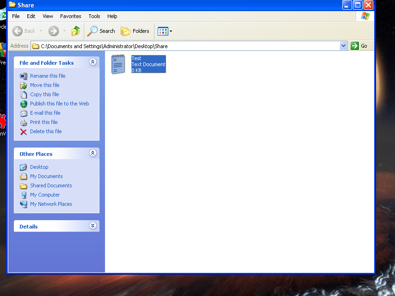Image resolution: width=395 pixels, height=296 pixels.
Task: Collapse File and Folder Tasks panel
Action: (x=93, y=62)
